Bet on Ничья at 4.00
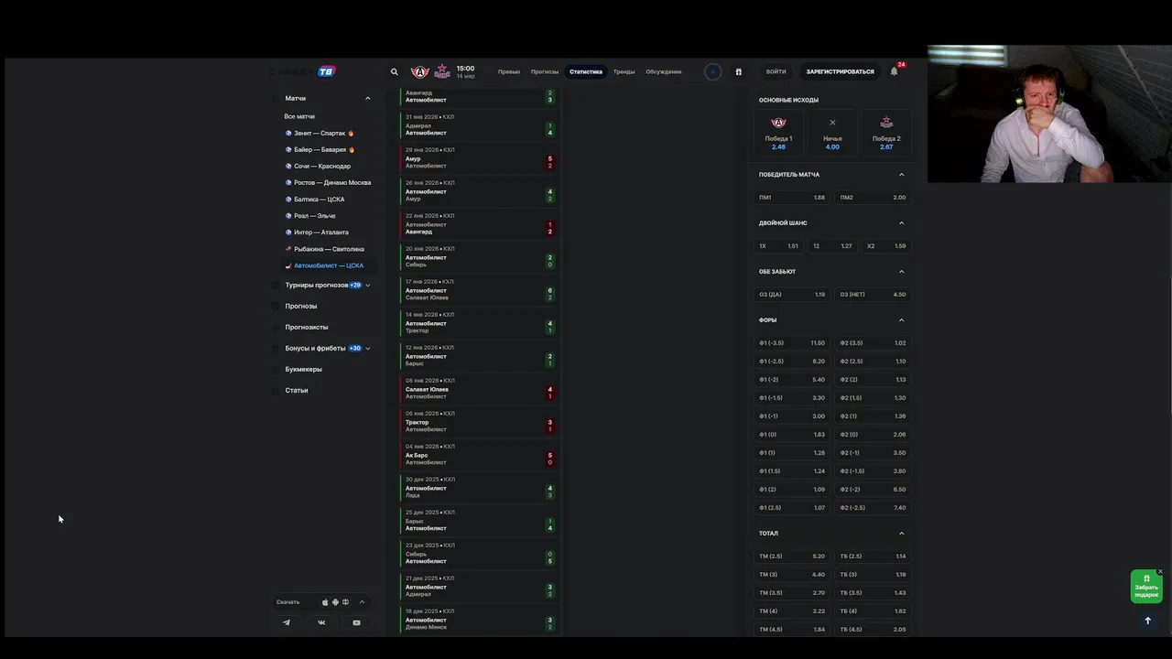 [832, 133]
